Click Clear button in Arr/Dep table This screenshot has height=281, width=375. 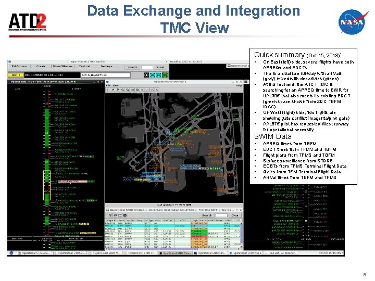tap(235, 215)
